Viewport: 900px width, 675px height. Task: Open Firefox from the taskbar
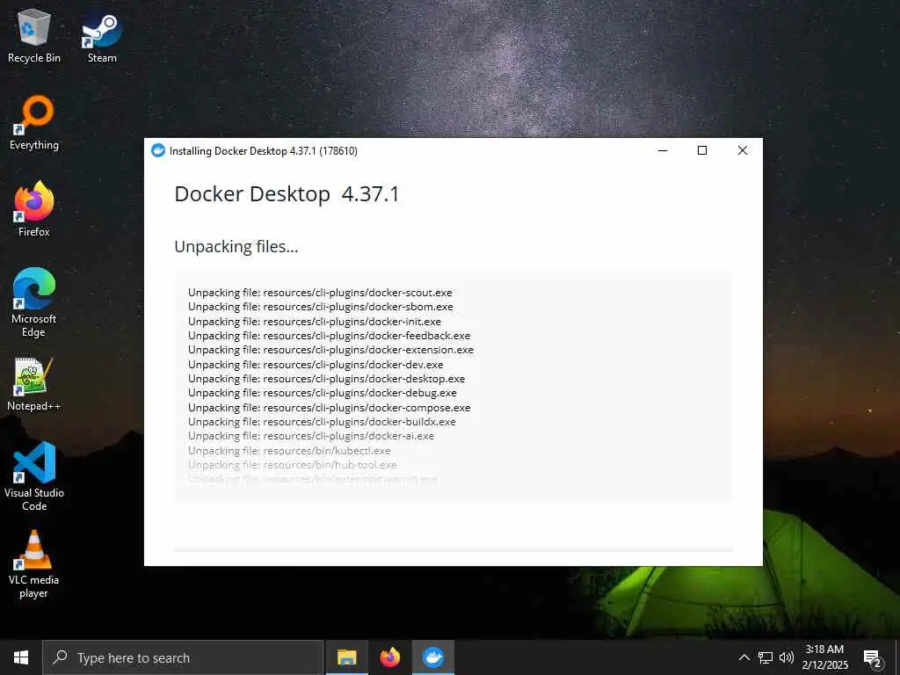pos(390,657)
